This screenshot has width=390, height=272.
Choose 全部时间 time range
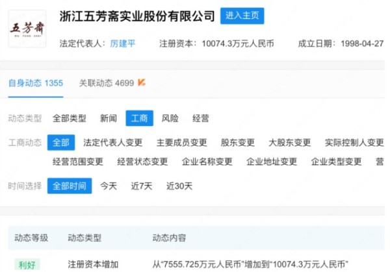tap(70, 186)
